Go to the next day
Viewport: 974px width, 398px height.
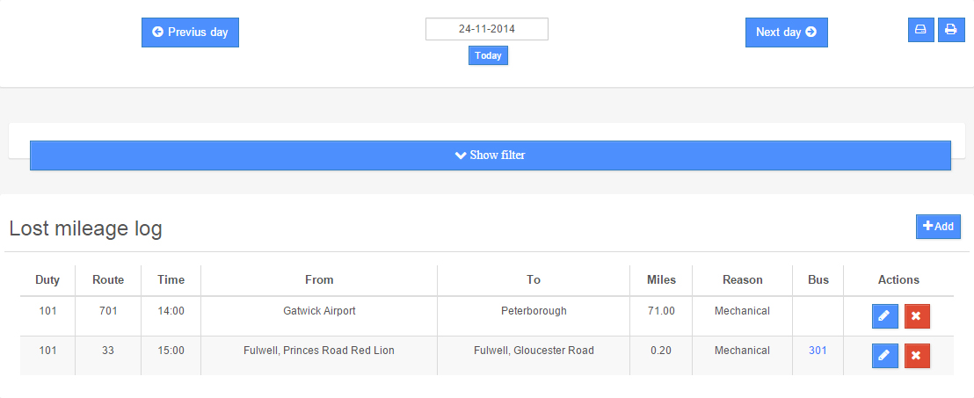tap(786, 33)
